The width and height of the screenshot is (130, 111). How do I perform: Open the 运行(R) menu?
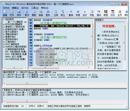25,8
